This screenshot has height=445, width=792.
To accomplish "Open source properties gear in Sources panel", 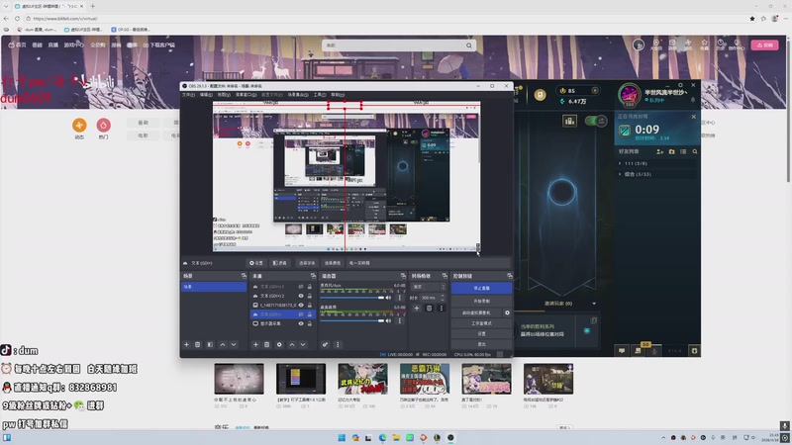I will pos(279,344).
